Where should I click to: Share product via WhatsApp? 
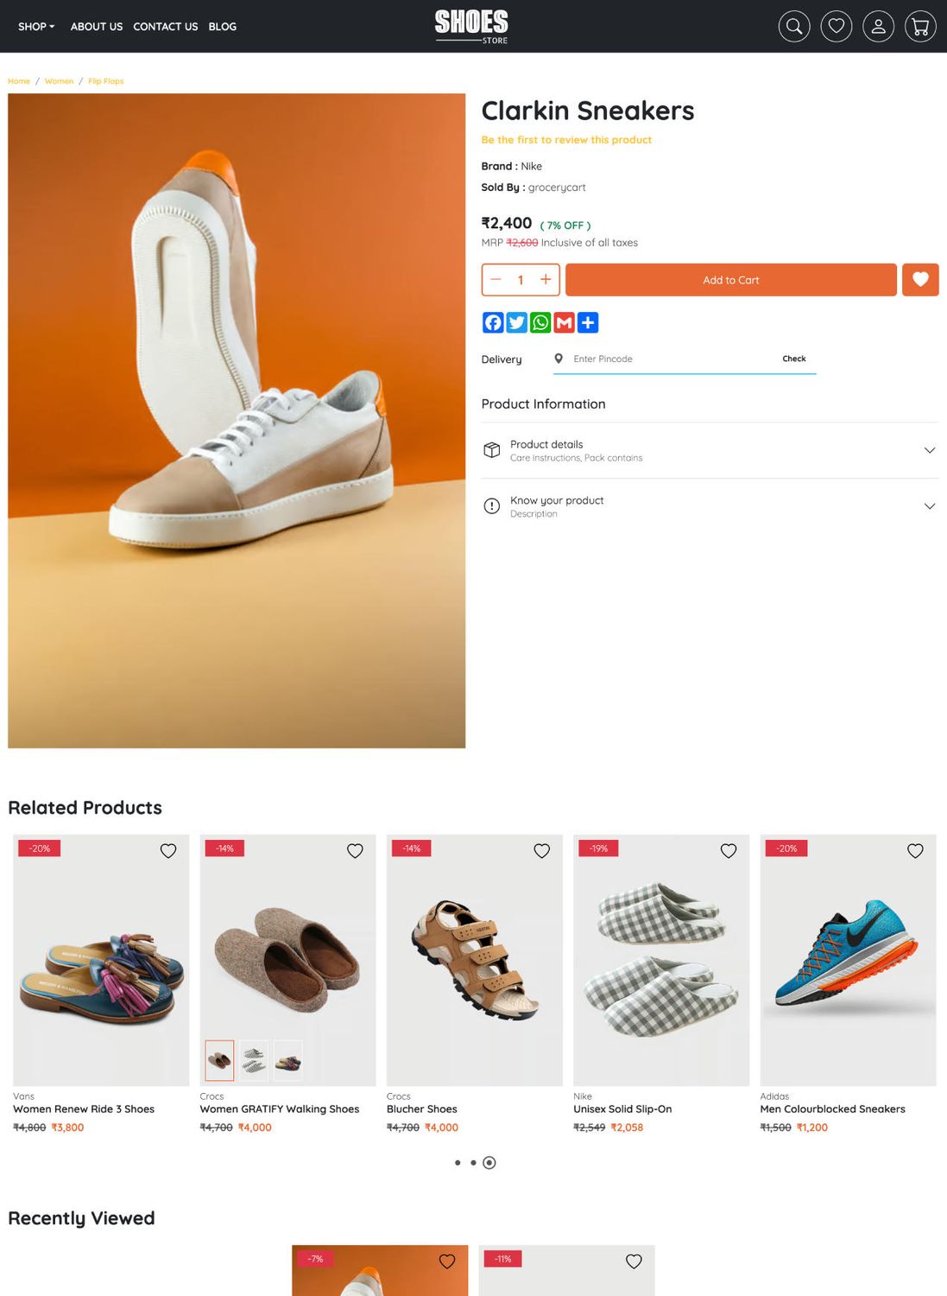point(540,322)
